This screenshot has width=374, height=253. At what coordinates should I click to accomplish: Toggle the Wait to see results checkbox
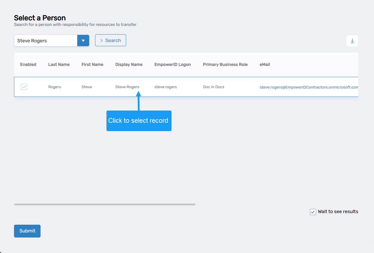[x=313, y=212]
